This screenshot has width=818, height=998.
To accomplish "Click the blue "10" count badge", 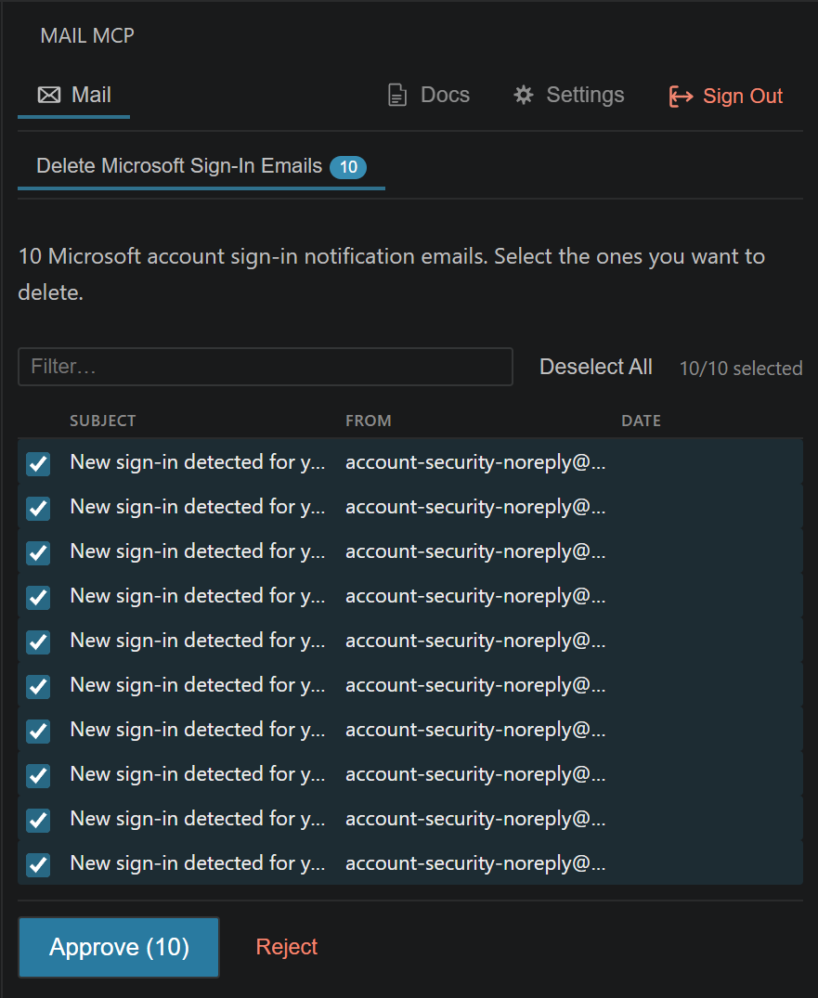I will pos(348,167).
